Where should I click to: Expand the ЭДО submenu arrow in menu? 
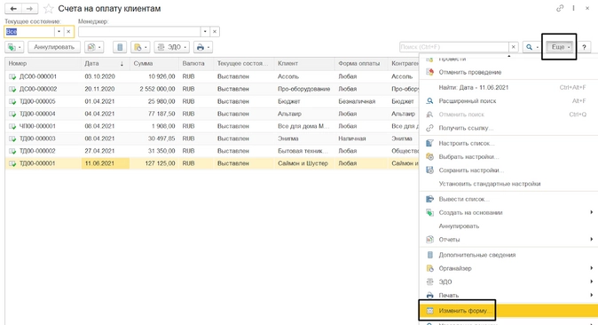591,281
